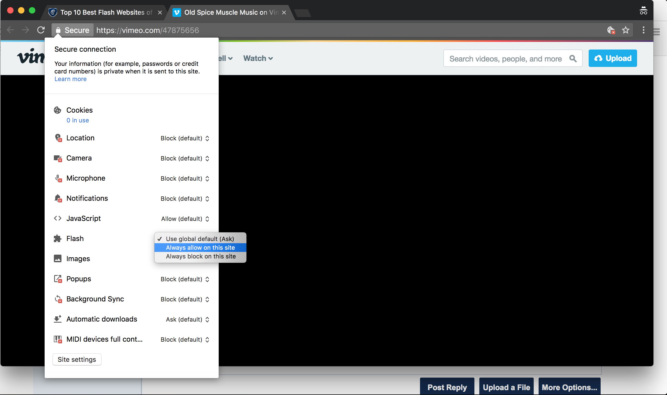
Task: Click the Site settings button
Action: (x=77, y=359)
